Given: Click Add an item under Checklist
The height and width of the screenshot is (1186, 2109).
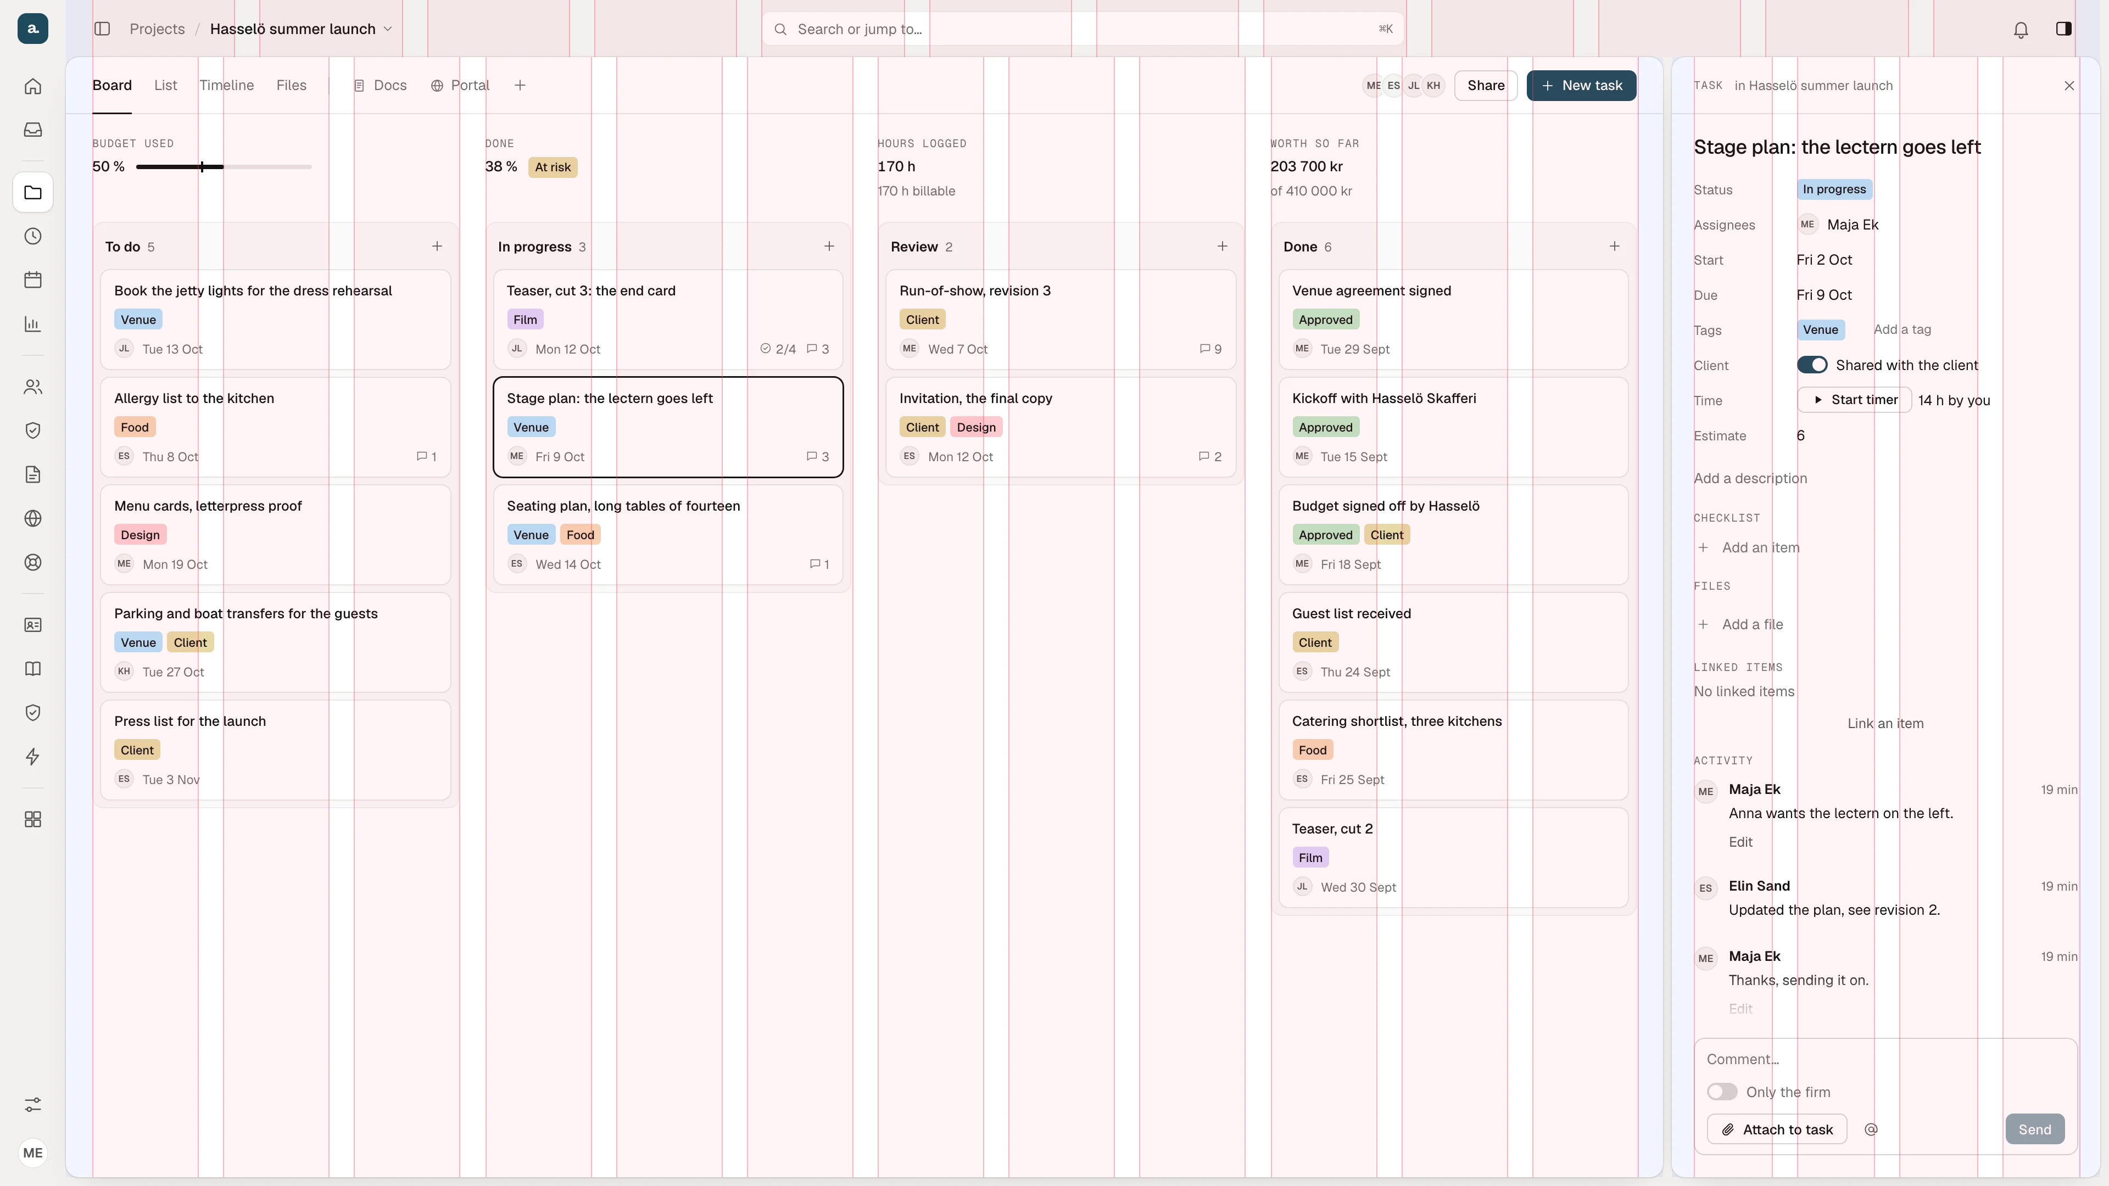Looking at the screenshot, I should pyautogui.click(x=1749, y=547).
